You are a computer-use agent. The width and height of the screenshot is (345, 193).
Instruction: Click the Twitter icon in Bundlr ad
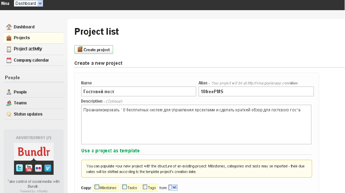(19, 168)
